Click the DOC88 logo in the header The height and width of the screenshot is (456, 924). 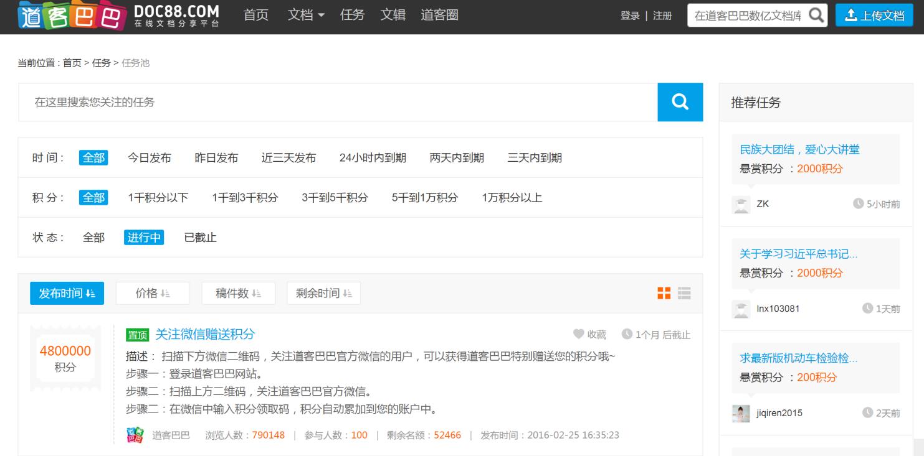click(x=118, y=16)
